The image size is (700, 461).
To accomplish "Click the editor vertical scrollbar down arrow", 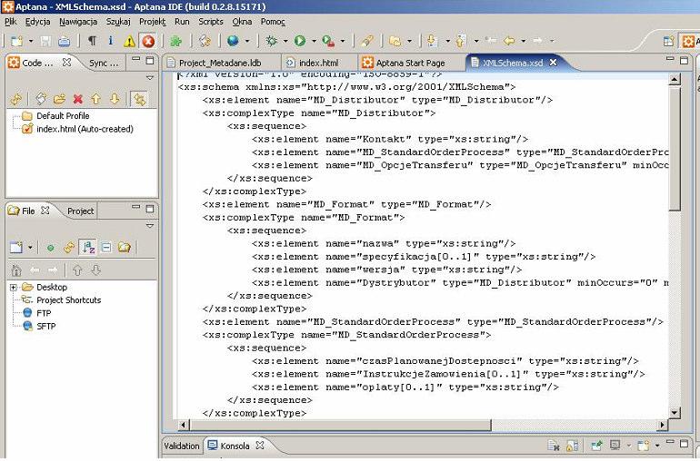I will [675, 412].
